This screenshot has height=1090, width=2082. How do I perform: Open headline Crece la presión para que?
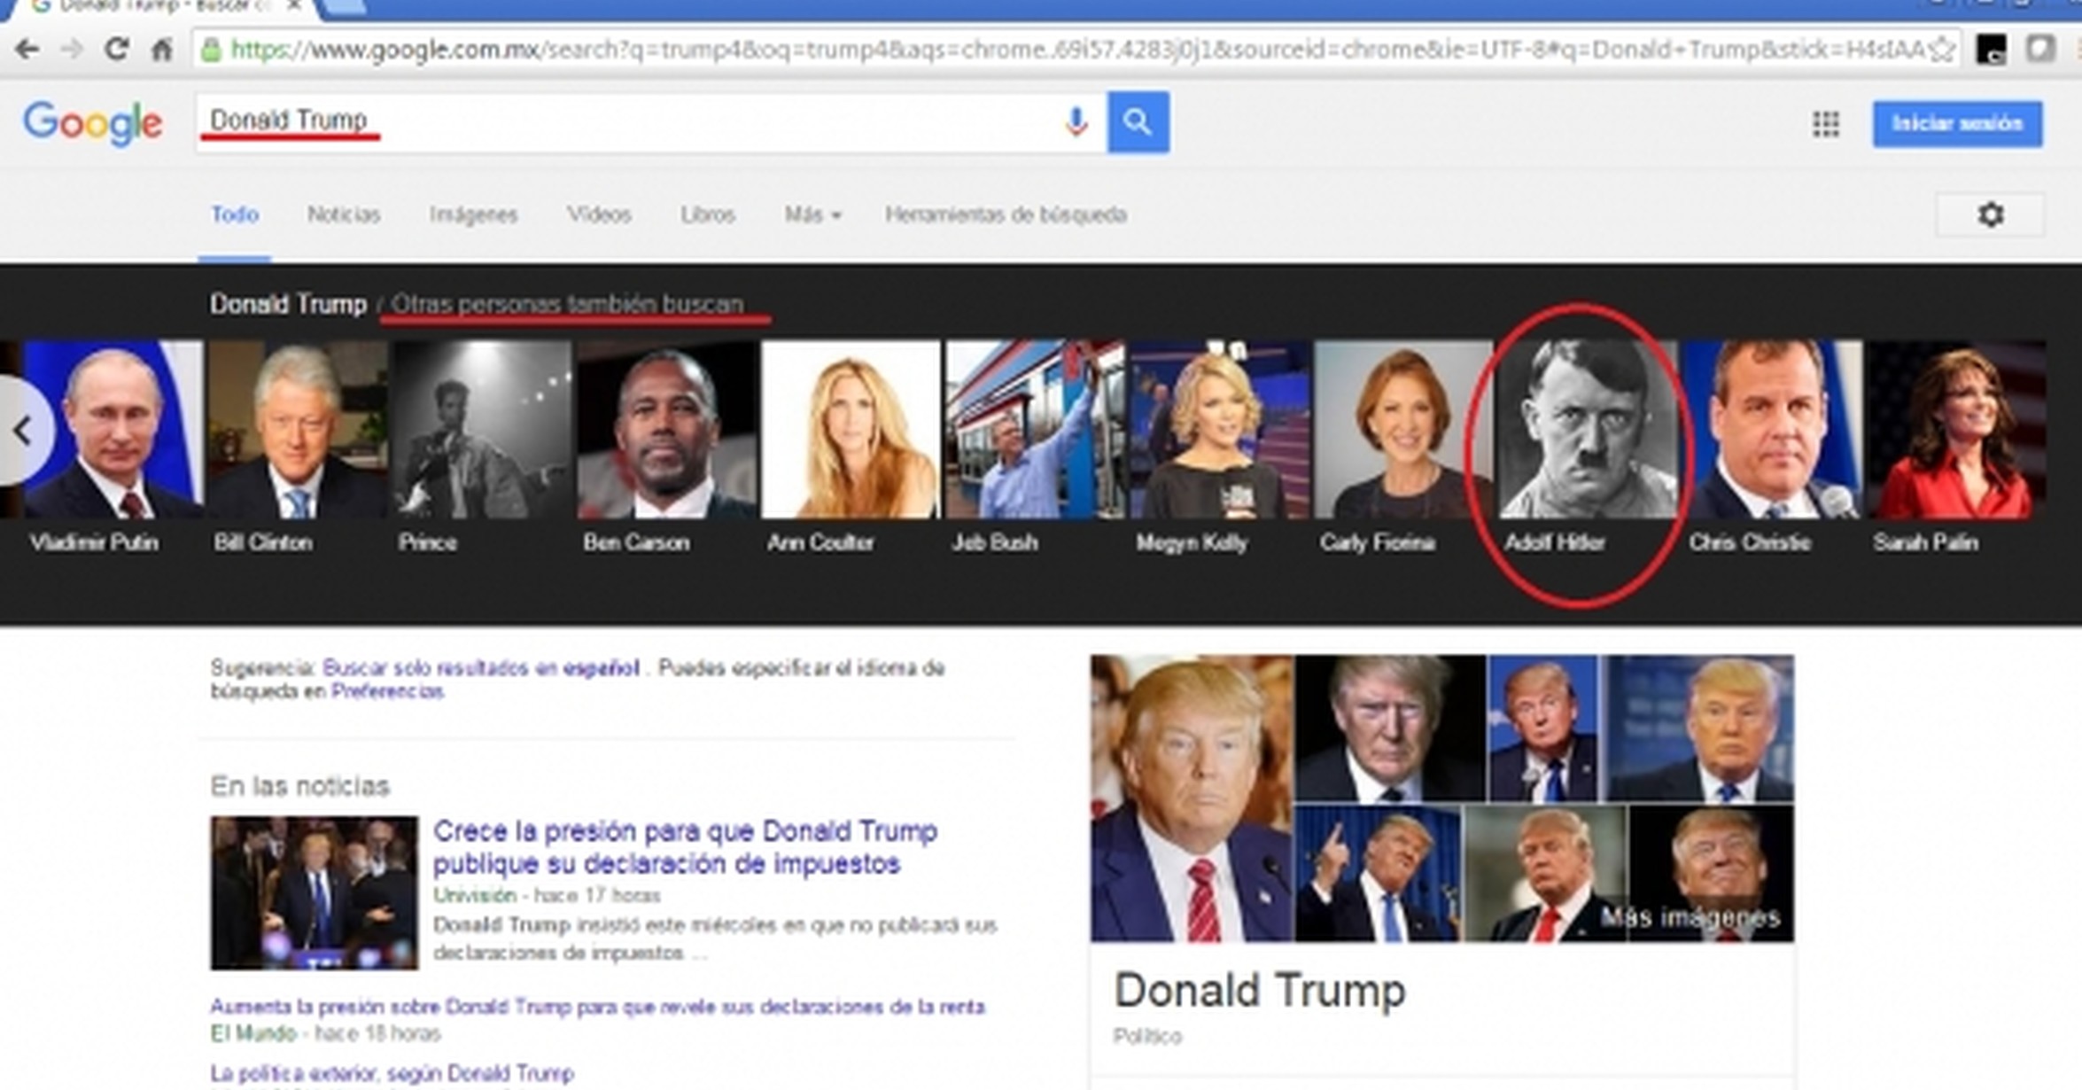[x=685, y=847]
